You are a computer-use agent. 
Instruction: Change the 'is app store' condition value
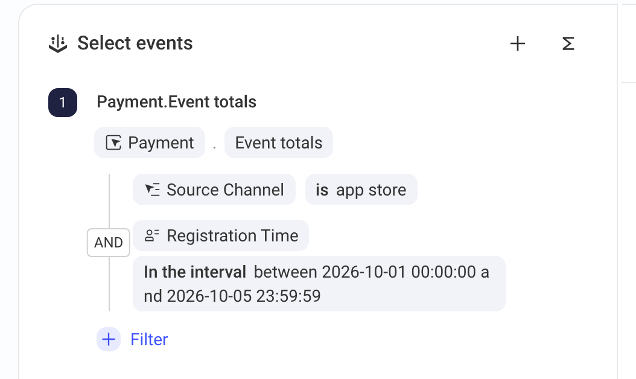[361, 189]
